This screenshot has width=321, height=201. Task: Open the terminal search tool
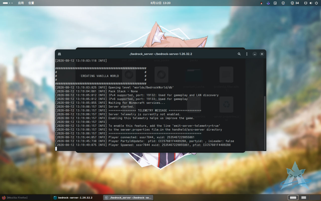click(239, 54)
